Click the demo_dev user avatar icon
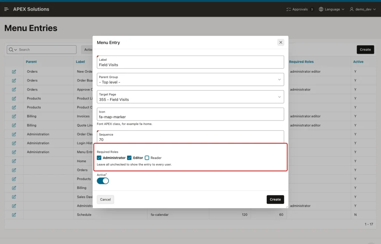381x244 pixels. (x=352, y=9)
